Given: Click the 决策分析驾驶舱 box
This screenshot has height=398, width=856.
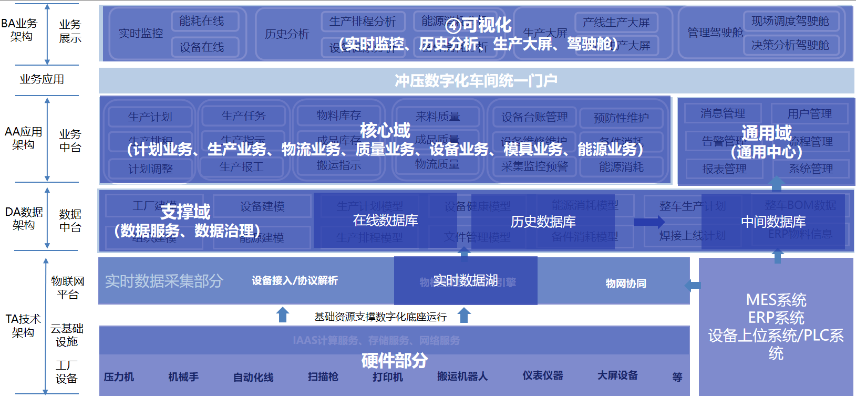Looking at the screenshot, I should point(790,46).
